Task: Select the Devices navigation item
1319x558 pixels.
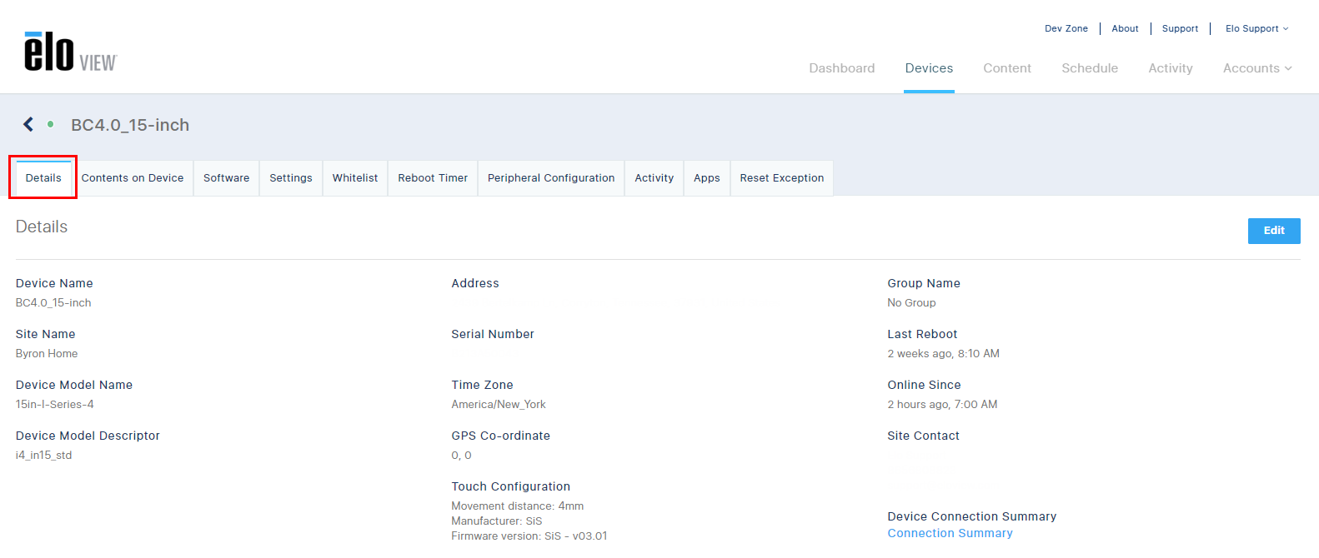Action: 929,68
